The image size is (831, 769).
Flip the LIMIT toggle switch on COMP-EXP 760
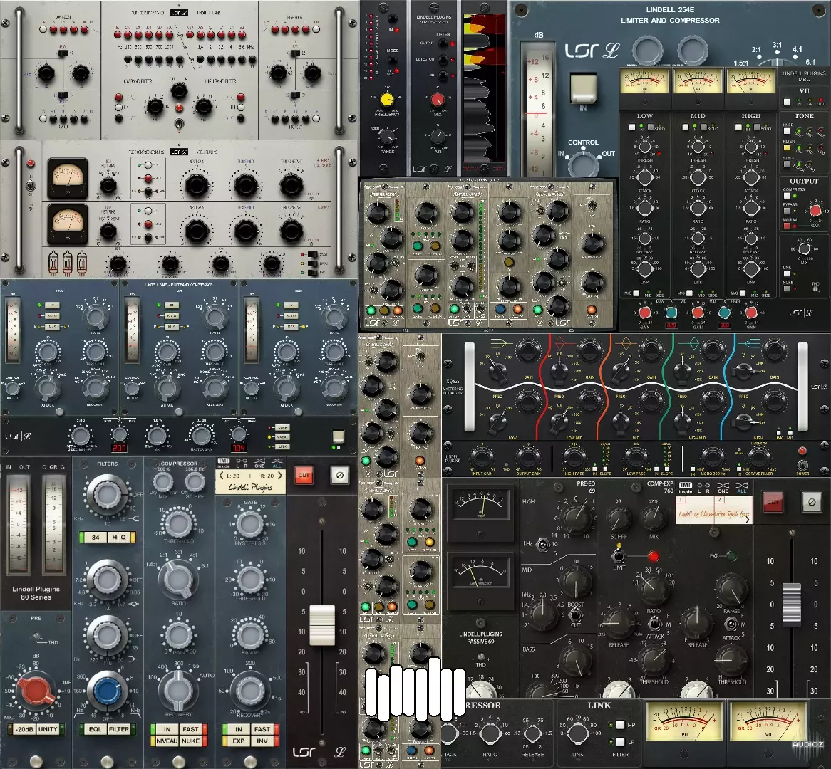[x=618, y=556]
